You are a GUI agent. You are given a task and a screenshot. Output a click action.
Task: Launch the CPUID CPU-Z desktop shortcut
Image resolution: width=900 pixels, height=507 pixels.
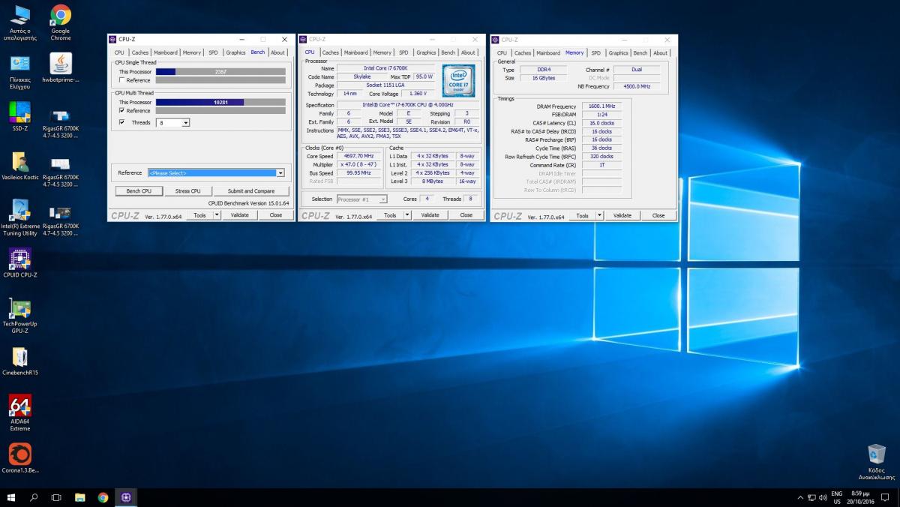(20, 262)
